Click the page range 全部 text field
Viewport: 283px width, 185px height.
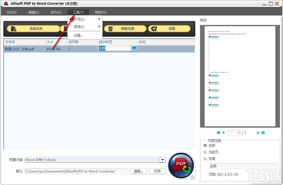coord(243,166)
